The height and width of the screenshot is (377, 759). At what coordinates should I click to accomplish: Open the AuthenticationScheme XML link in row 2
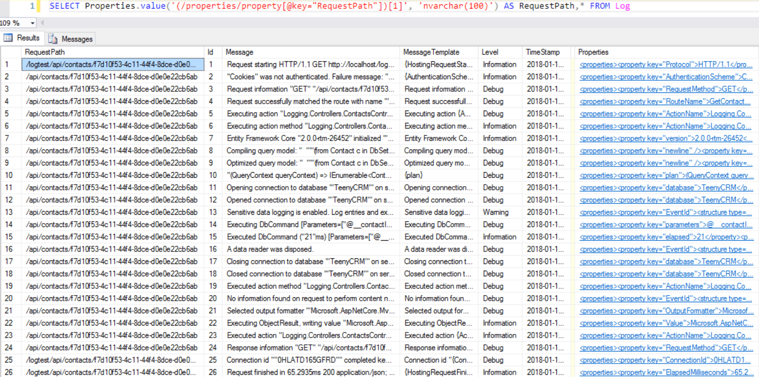[x=666, y=77]
